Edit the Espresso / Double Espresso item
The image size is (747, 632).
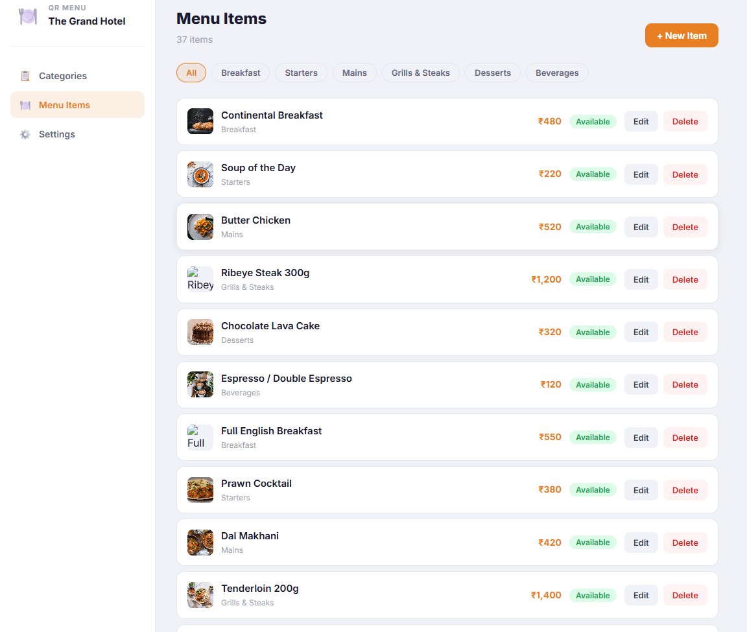[641, 384]
